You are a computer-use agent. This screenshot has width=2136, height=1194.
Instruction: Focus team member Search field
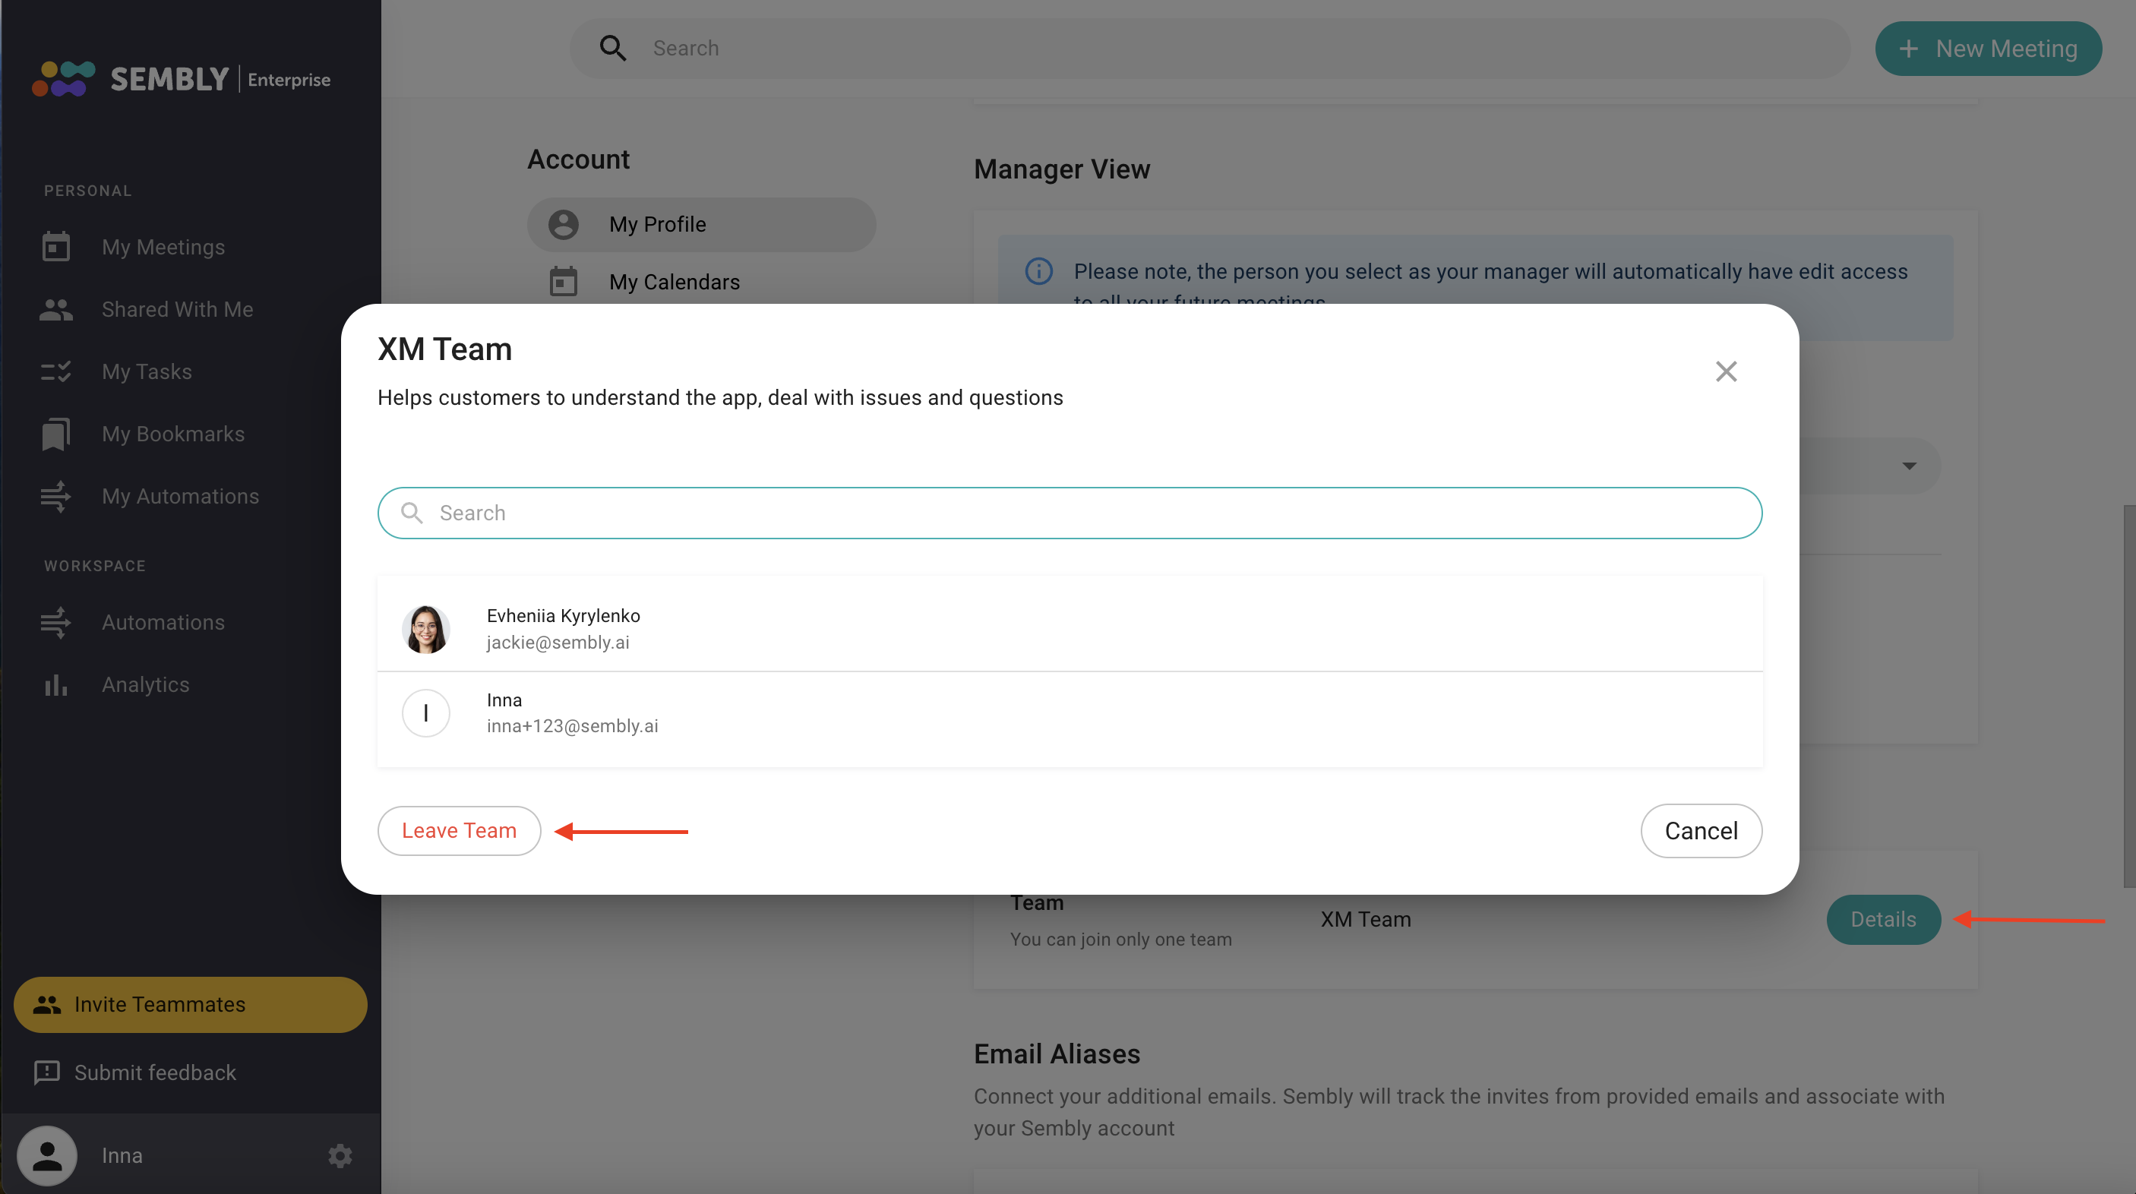(x=1070, y=513)
